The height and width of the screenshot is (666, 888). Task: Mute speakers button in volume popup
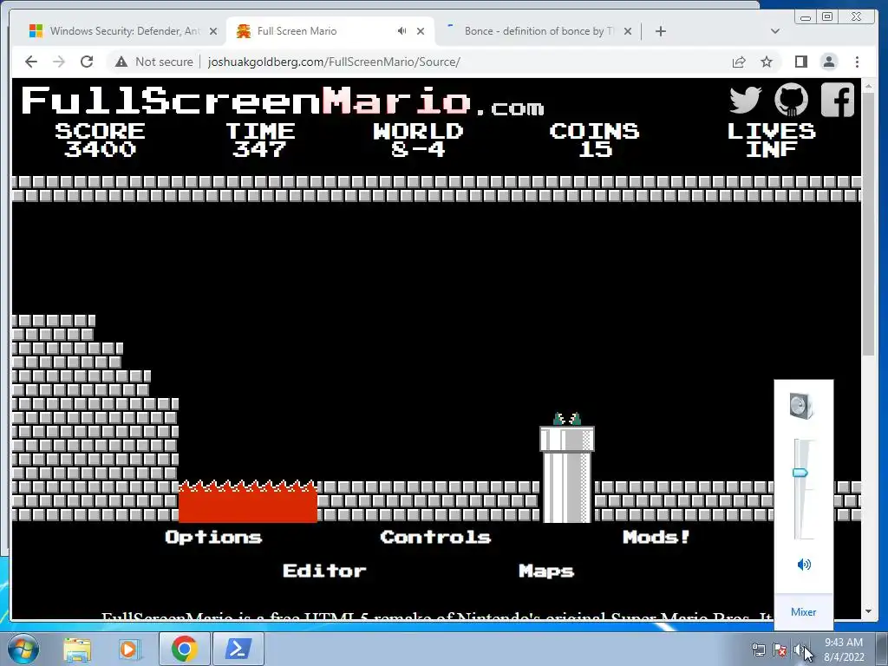point(804,564)
